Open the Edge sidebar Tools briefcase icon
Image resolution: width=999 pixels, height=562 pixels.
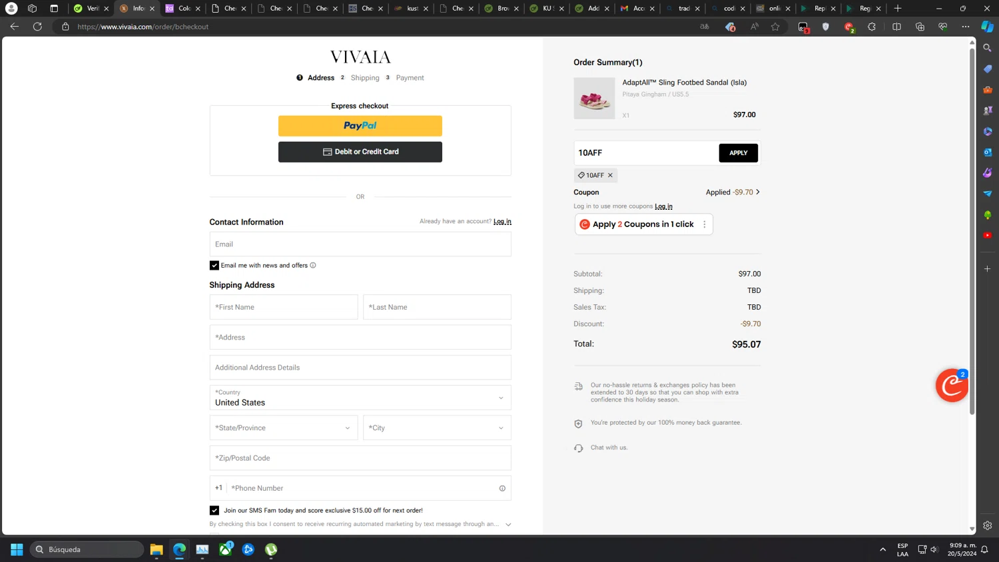coord(988,90)
